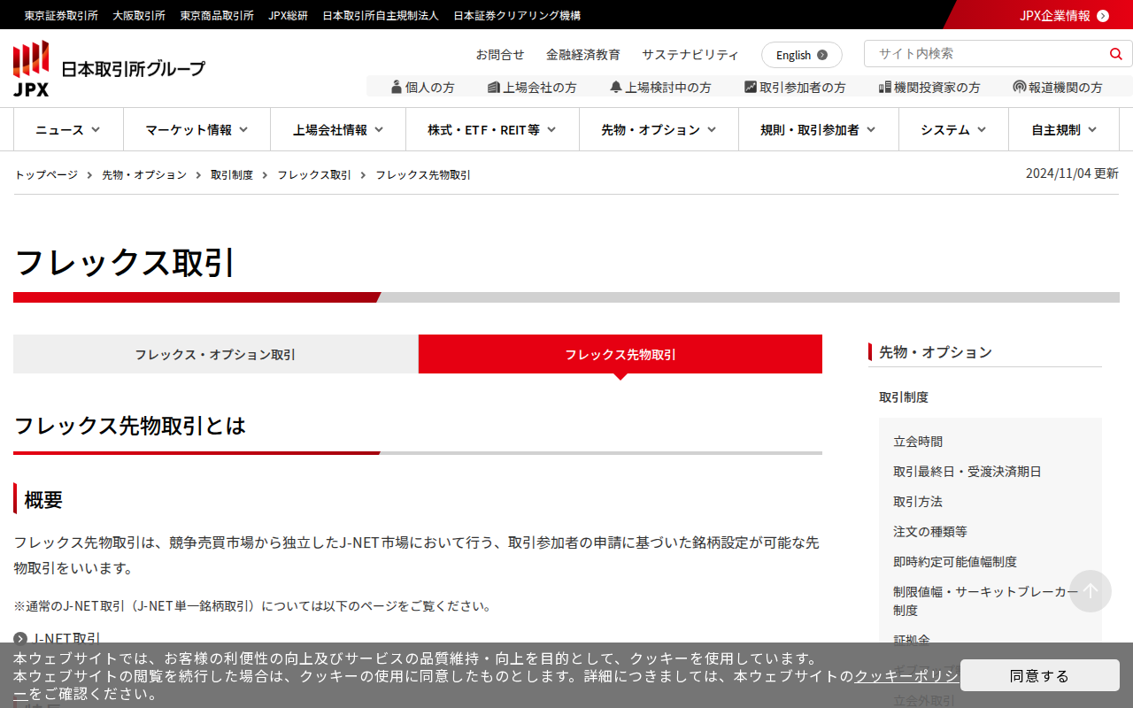Open 金融経済教育 link

pos(583,54)
